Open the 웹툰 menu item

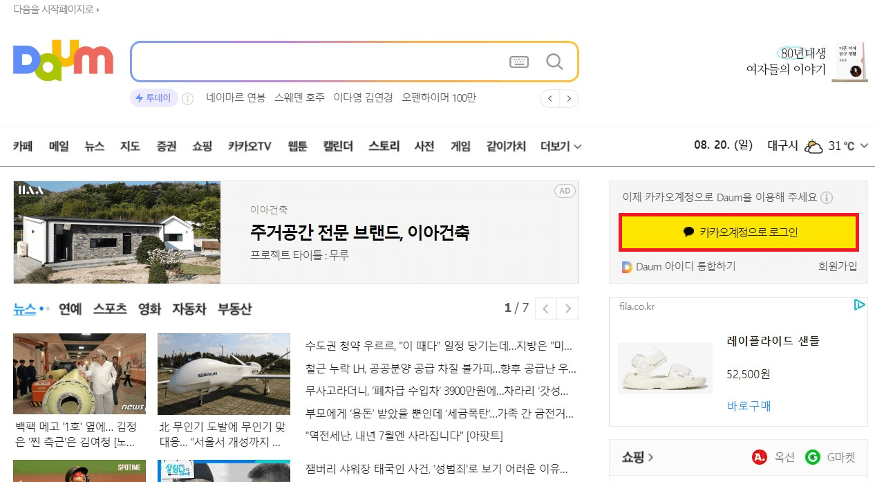coord(297,146)
